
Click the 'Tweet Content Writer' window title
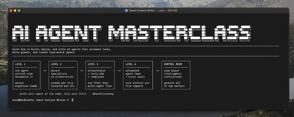pyautogui.click(x=142, y=11)
